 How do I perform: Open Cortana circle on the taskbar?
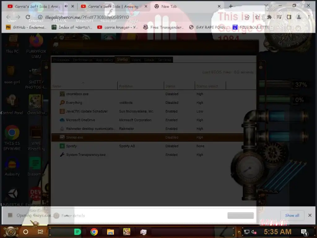tap(26, 232)
